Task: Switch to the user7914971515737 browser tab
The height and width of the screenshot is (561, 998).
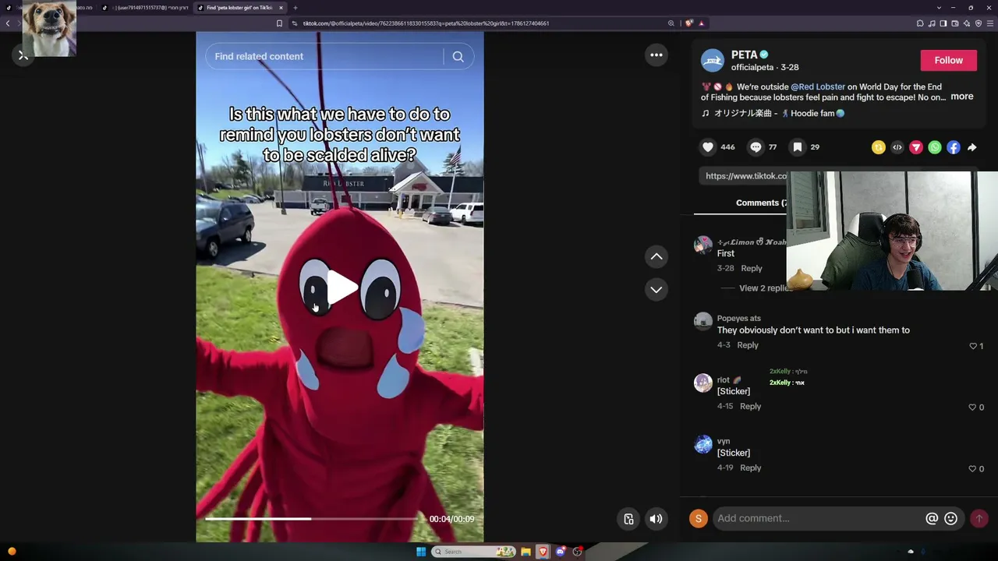Action: 147,8
